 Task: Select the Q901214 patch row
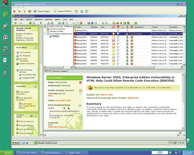[x=128, y=41]
